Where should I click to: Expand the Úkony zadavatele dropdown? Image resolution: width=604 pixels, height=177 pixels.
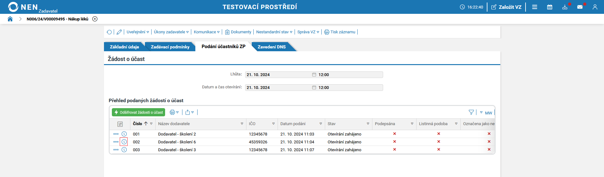171,32
